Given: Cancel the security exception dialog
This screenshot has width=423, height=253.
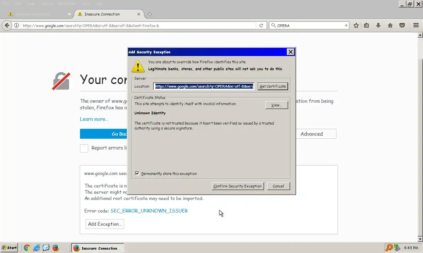Looking at the screenshot, I should (278, 186).
